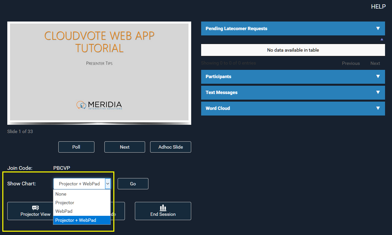
Task: Click Next in table pagination
Action: click(375, 64)
